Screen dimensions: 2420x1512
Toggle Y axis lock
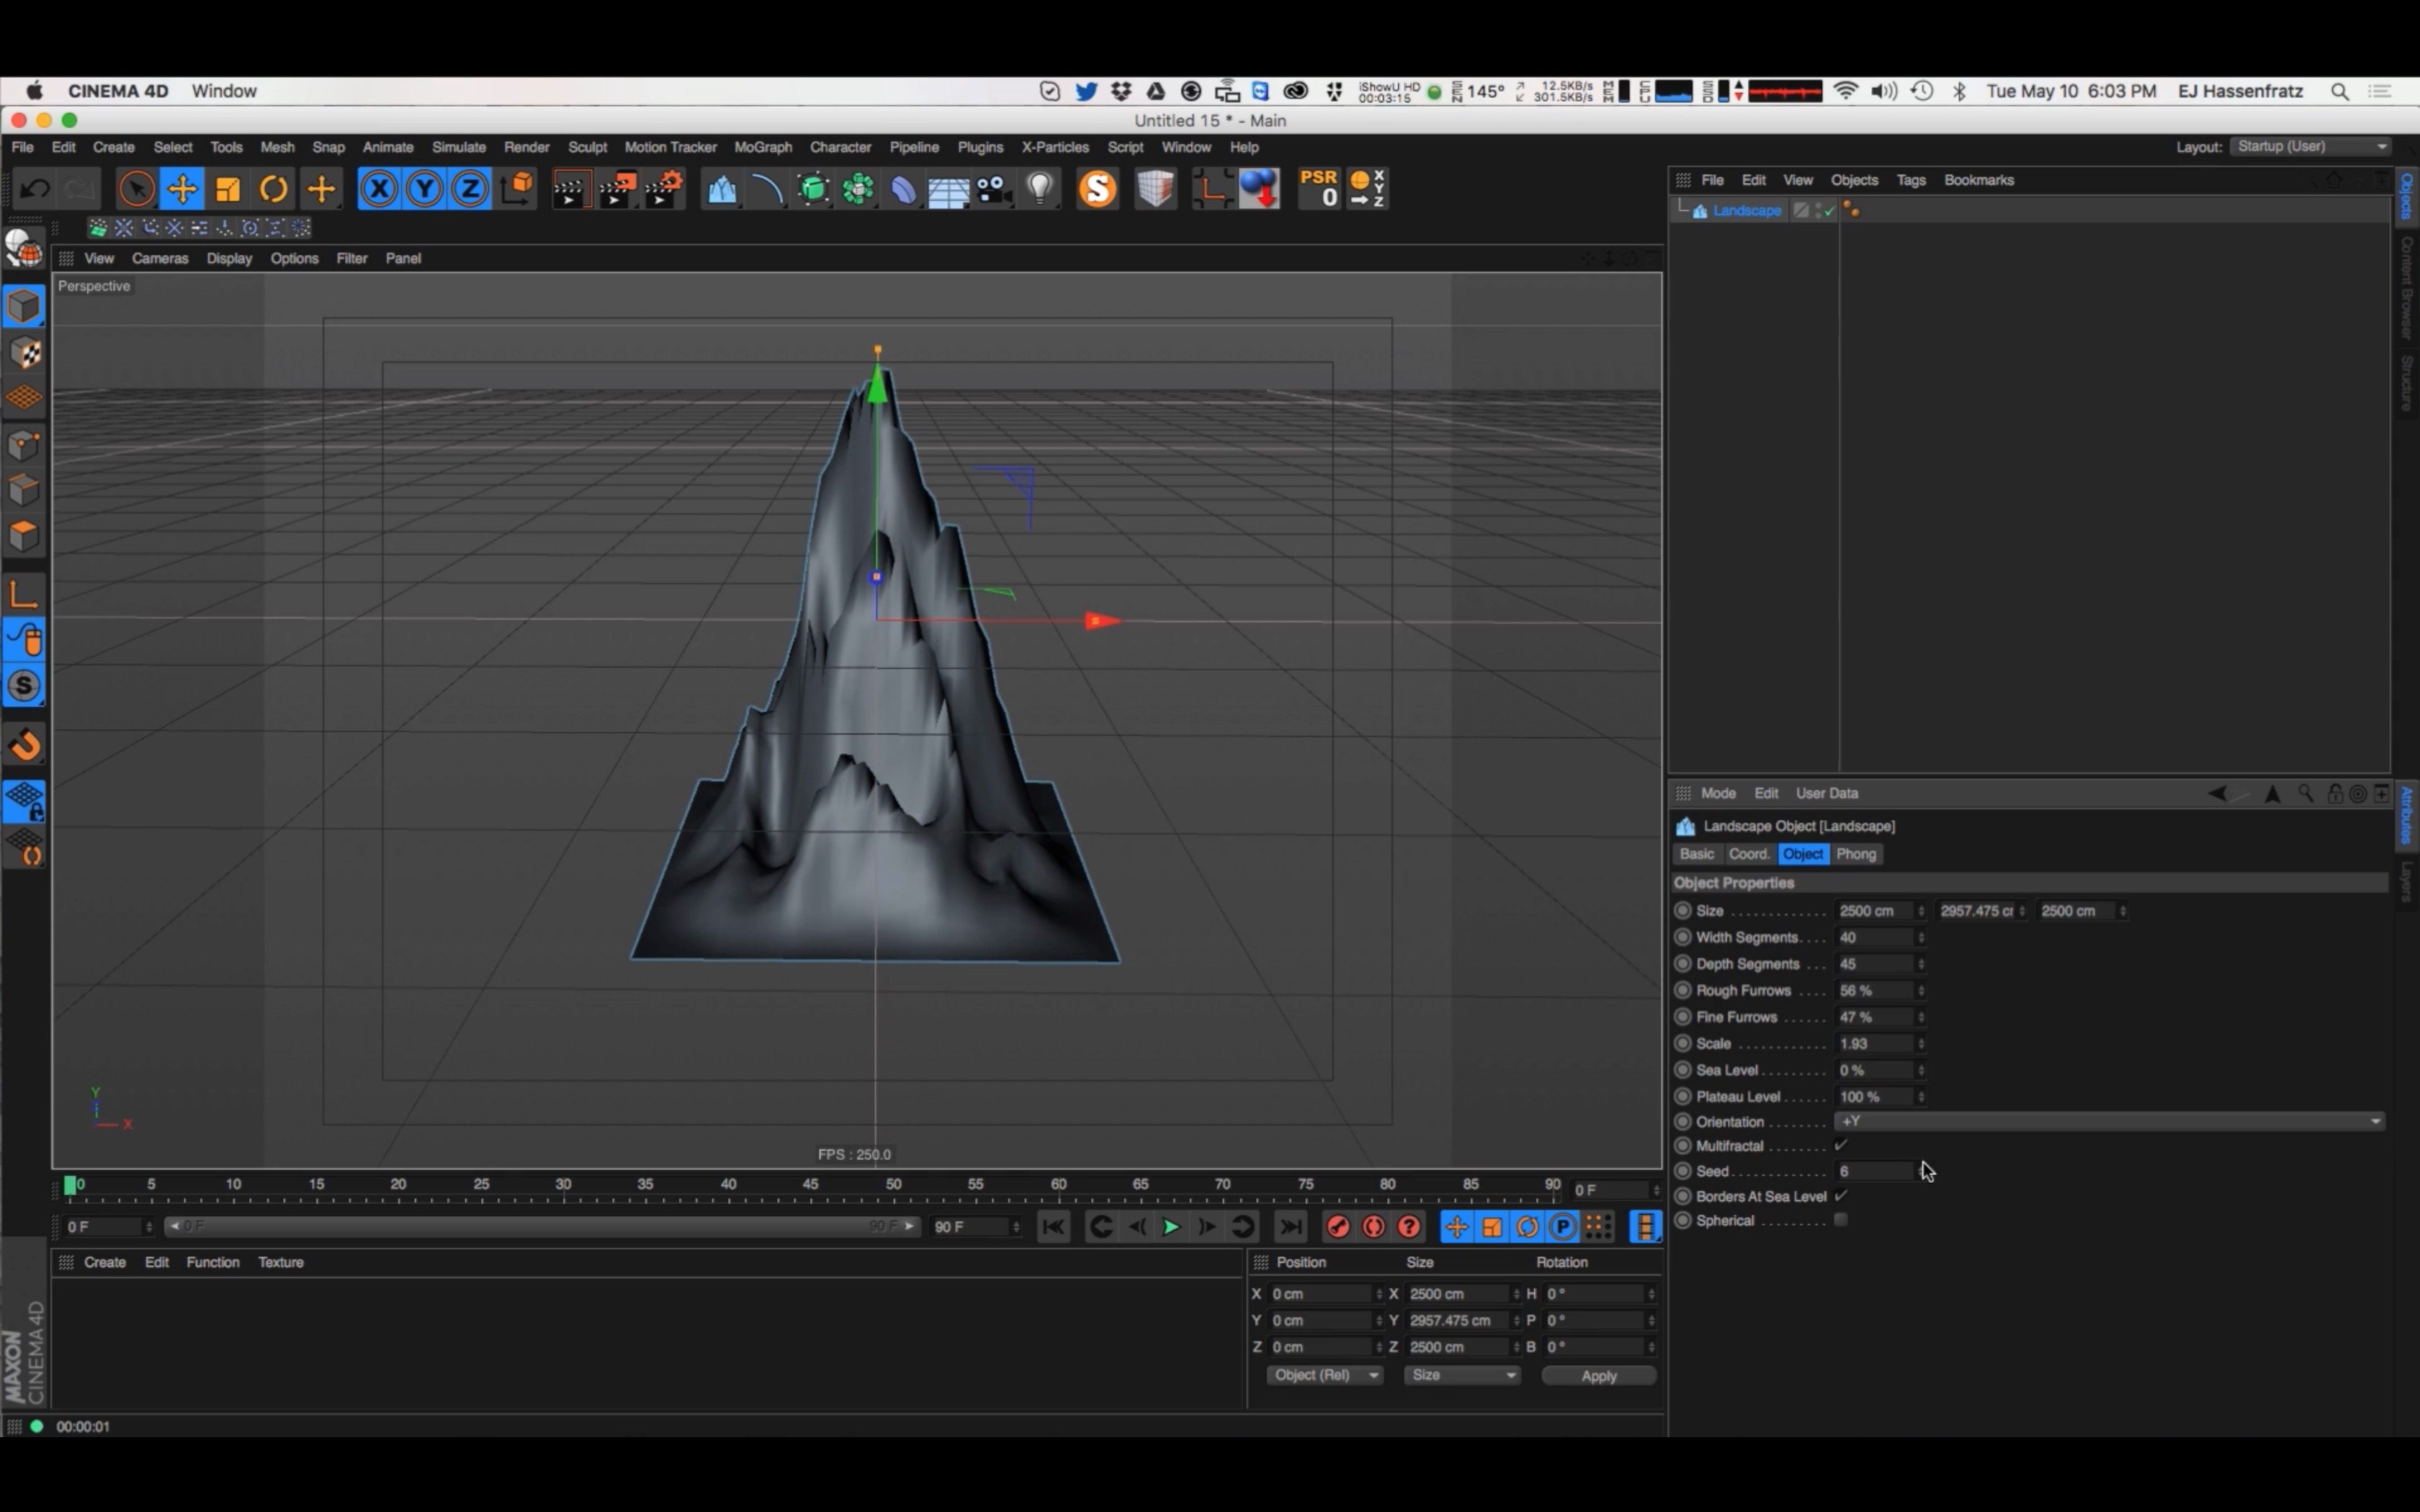(425, 189)
